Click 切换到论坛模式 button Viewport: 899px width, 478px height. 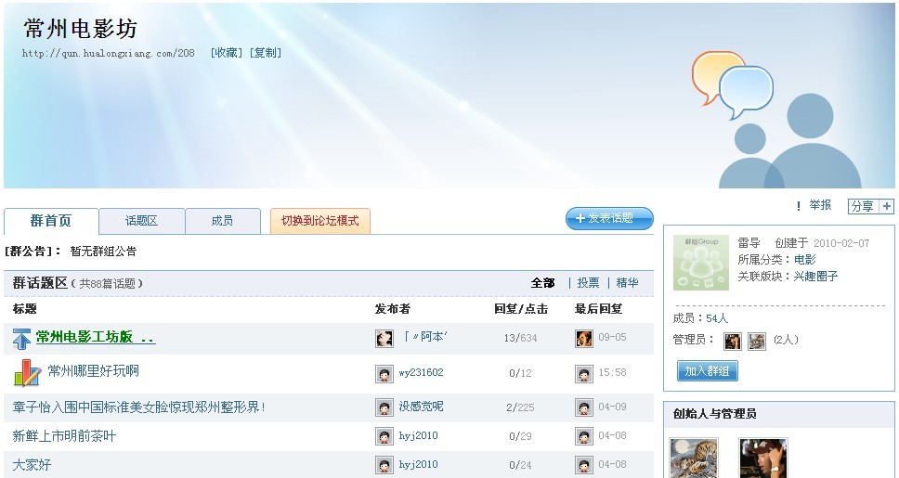click(319, 221)
